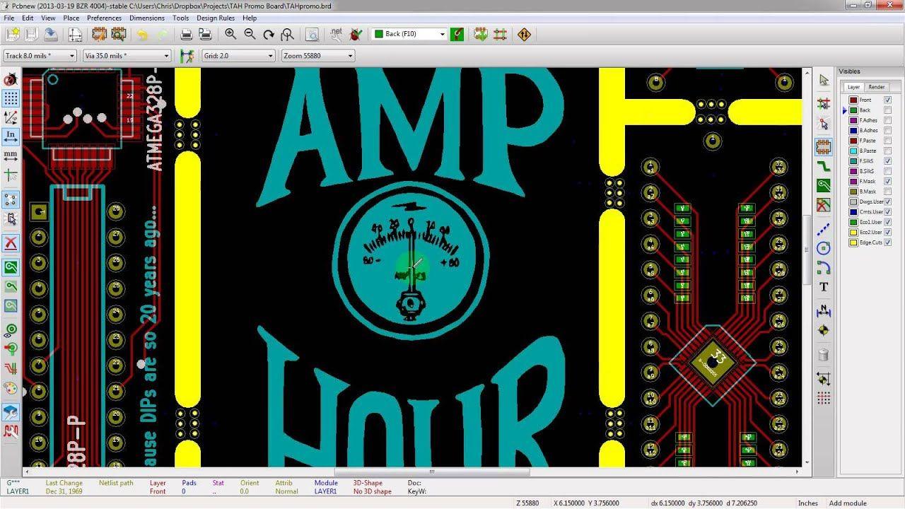Open the Page settings icon
Screen dimensions: 905x509
75,34
